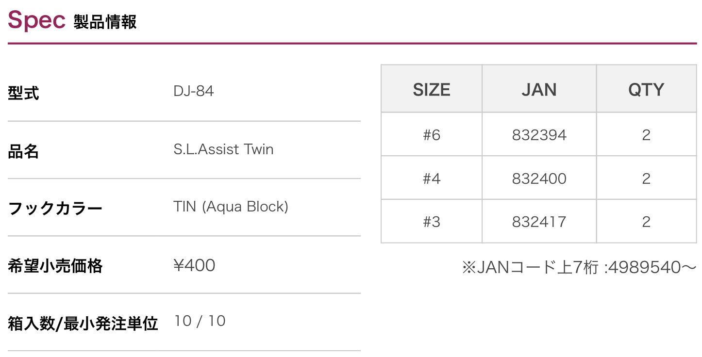Click the 型式 row label
This screenshot has width=702, height=357.
[x=23, y=93]
